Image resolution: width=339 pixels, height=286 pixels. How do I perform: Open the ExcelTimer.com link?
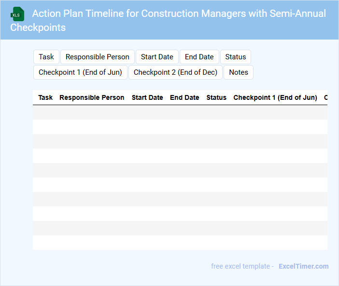(303, 266)
